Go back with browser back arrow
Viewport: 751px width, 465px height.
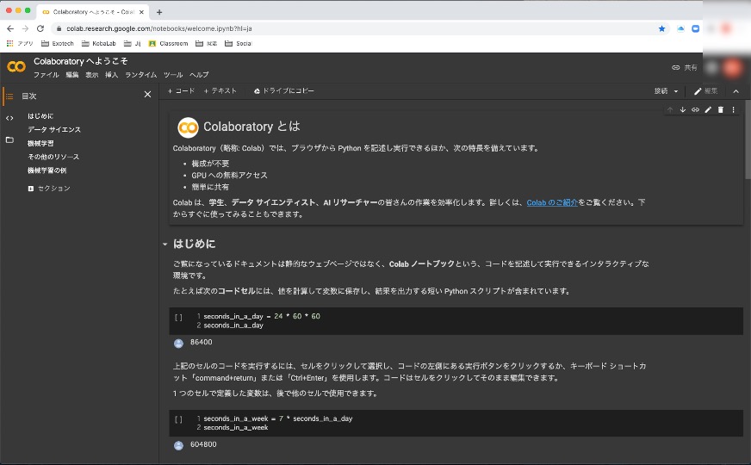pos(10,28)
